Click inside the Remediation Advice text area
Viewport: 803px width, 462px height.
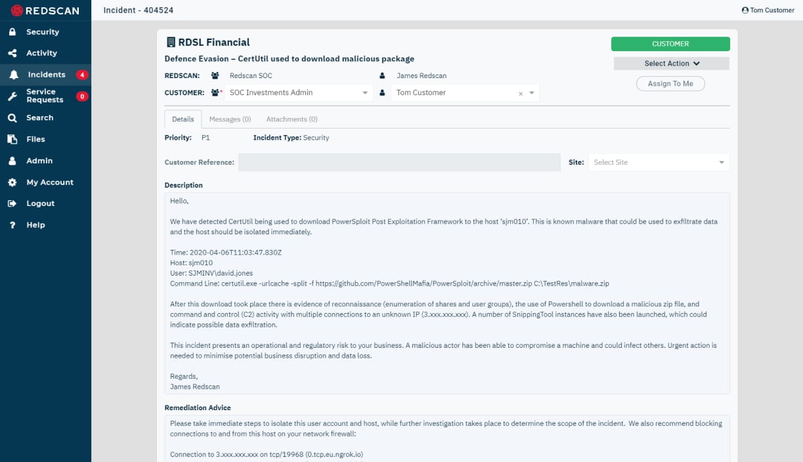click(447, 438)
